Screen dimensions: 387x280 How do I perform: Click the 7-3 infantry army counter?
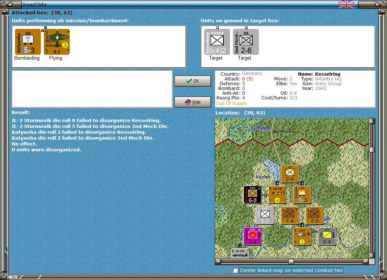[x=314, y=215]
